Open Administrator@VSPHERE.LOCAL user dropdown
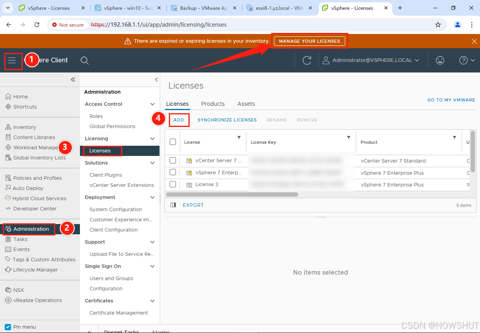The width and height of the screenshot is (480, 333). (x=371, y=60)
